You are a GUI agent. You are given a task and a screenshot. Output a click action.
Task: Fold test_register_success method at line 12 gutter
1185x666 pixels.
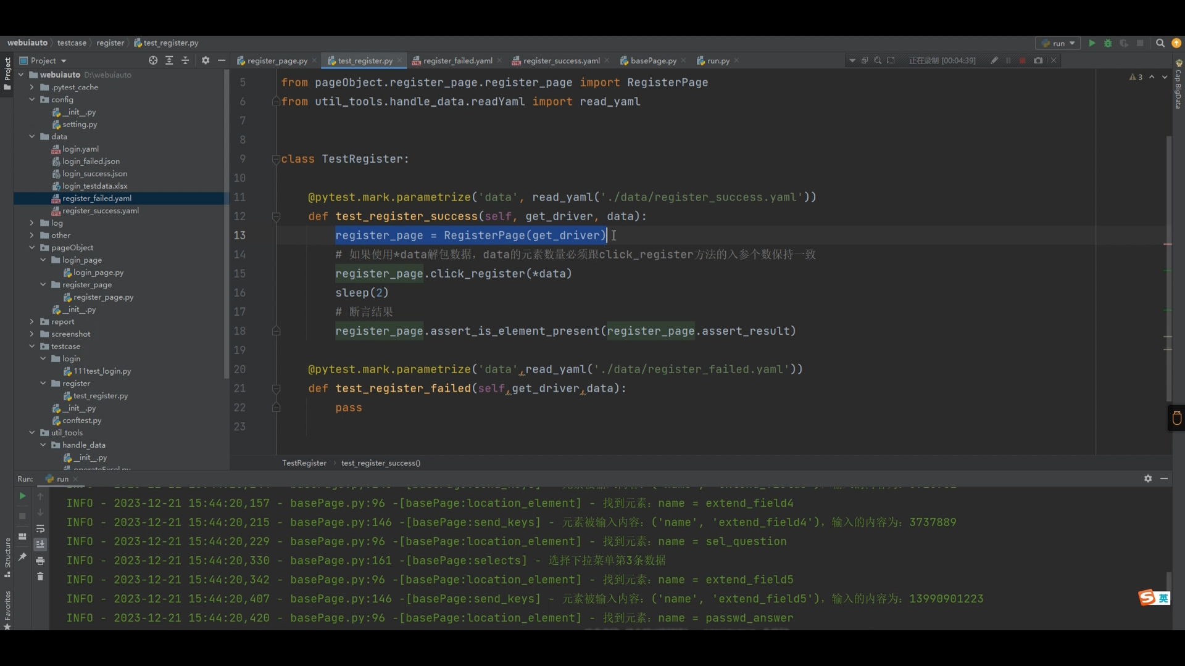[x=276, y=216]
